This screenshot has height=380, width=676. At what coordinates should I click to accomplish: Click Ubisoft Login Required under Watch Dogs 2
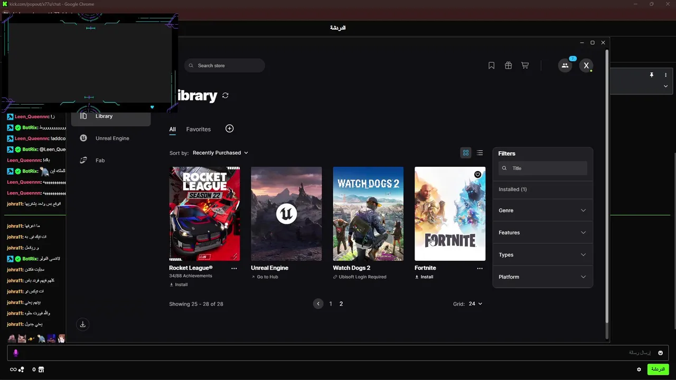360,277
